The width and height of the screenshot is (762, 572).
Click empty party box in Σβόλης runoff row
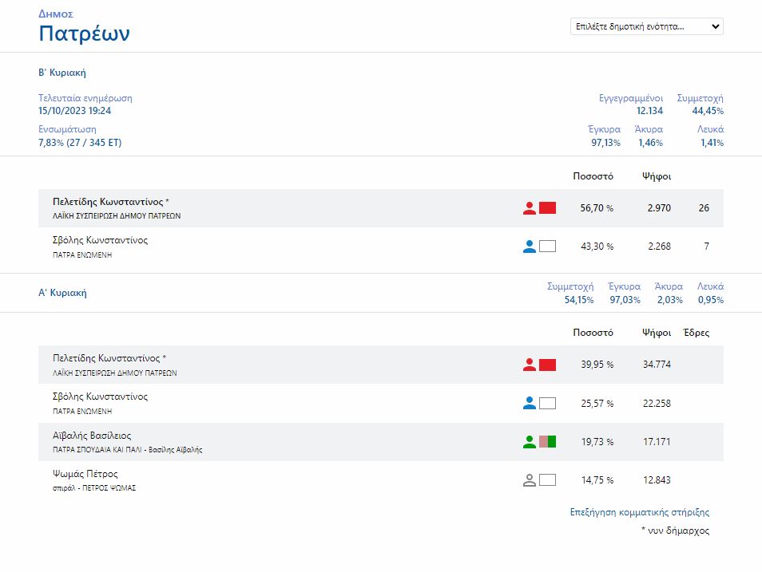coord(547,247)
